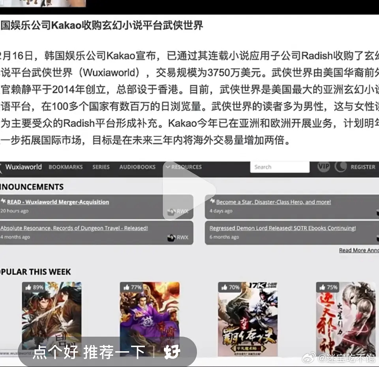This screenshot has height=367, width=379.
Task: Open READ - Wuxiaworld Merger-Acquisition announcement
Action: 58,202
